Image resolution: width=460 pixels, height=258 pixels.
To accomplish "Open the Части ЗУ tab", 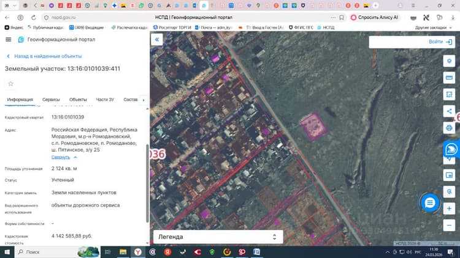I will pyautogui.click(x=105, y=100).
